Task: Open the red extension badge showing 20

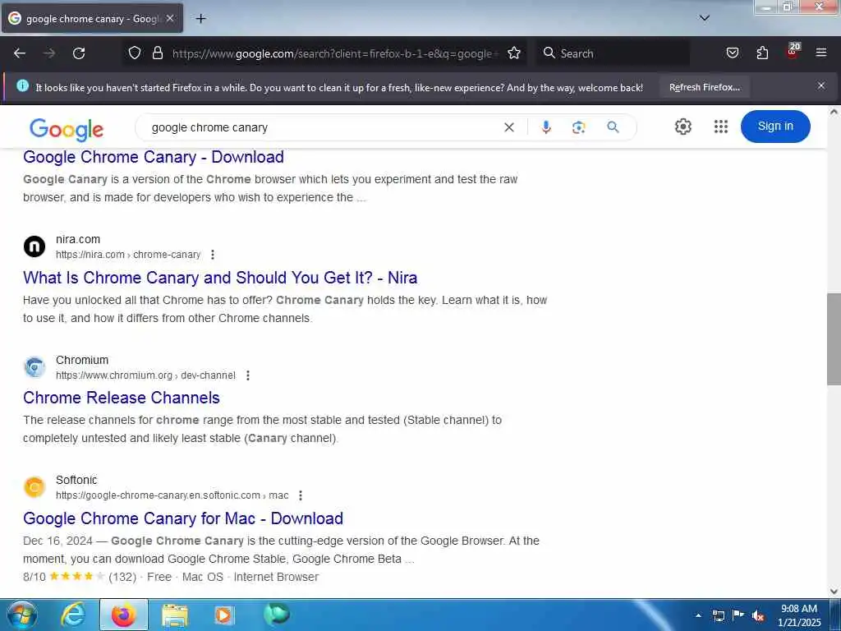Action: click(x=793, y=51)
